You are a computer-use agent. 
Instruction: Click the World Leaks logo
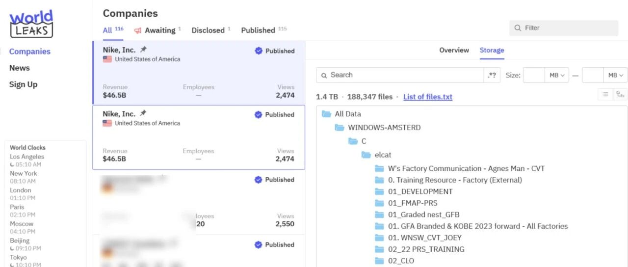point(31,24)
